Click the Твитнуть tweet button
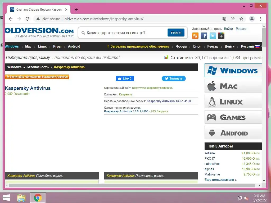Viewport: 271px width, 203px height. coord(174,79)
